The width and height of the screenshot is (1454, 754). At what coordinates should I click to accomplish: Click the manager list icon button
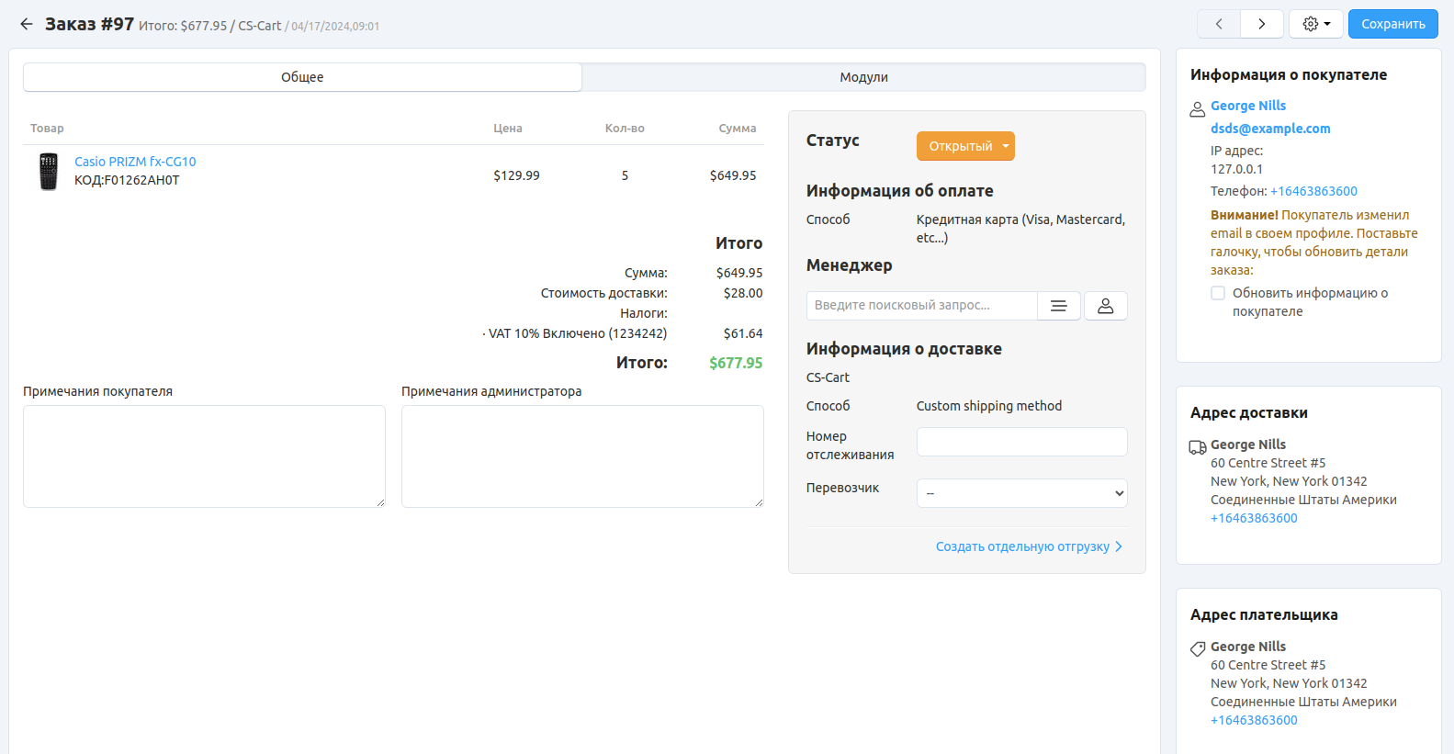pyautogui.click(x=1058, y=306)
